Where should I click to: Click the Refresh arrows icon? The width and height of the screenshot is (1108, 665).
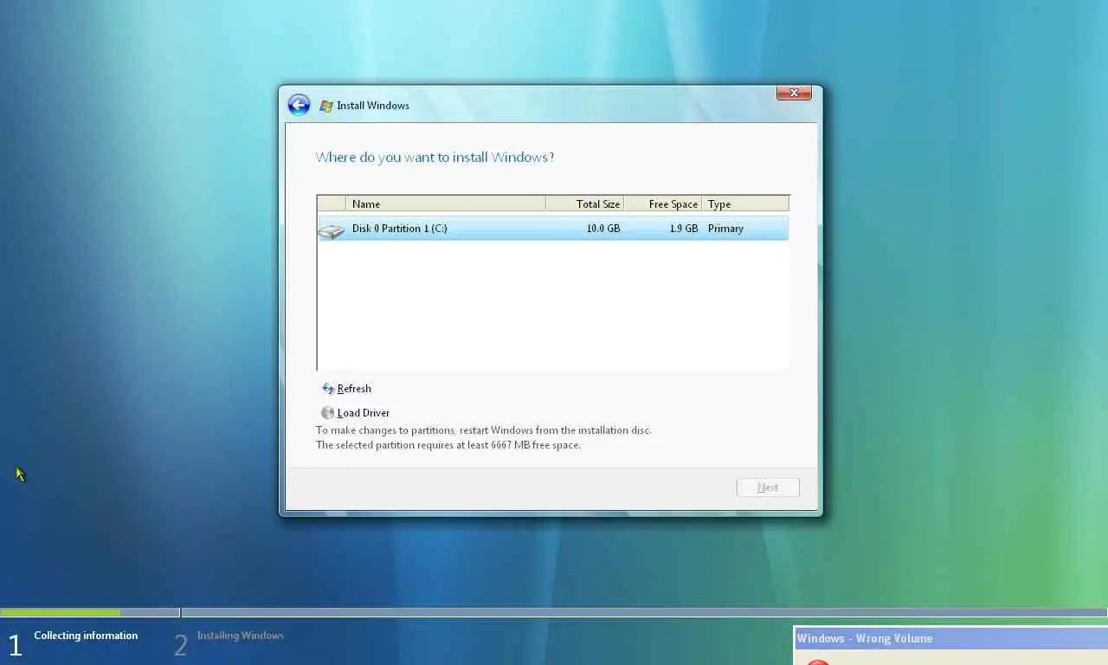327,389
